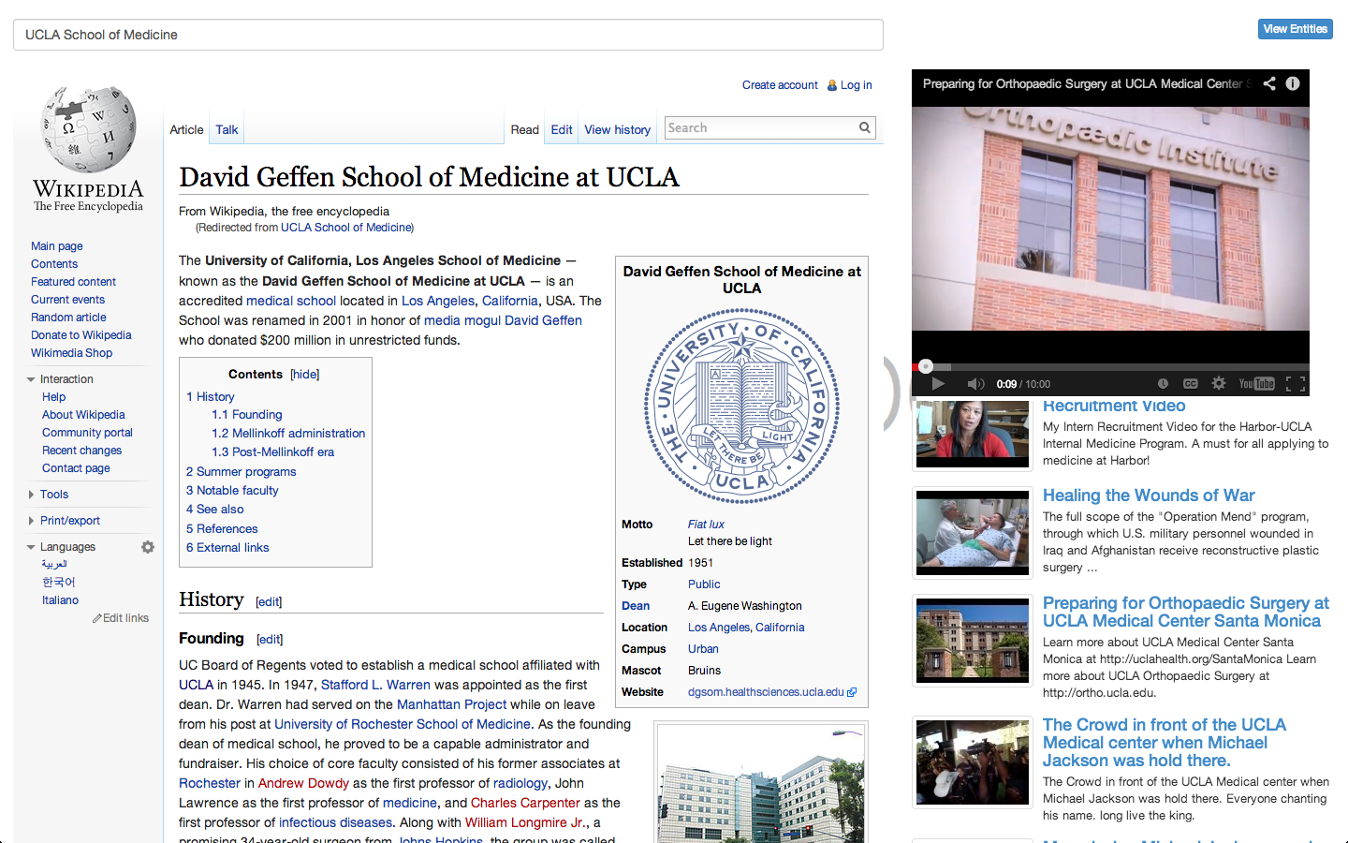
Task: Click Donate to Wikipedia link
Action: point(81,335)
